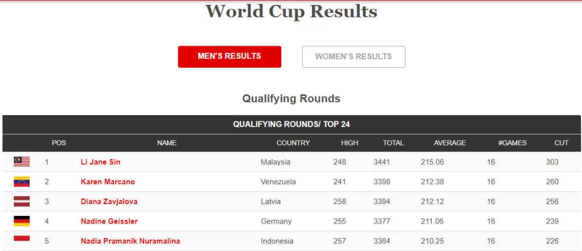The width and height of the screenshot is (582, 251).
Task: Click the COUNTRY column header
Action: point(293,143)
